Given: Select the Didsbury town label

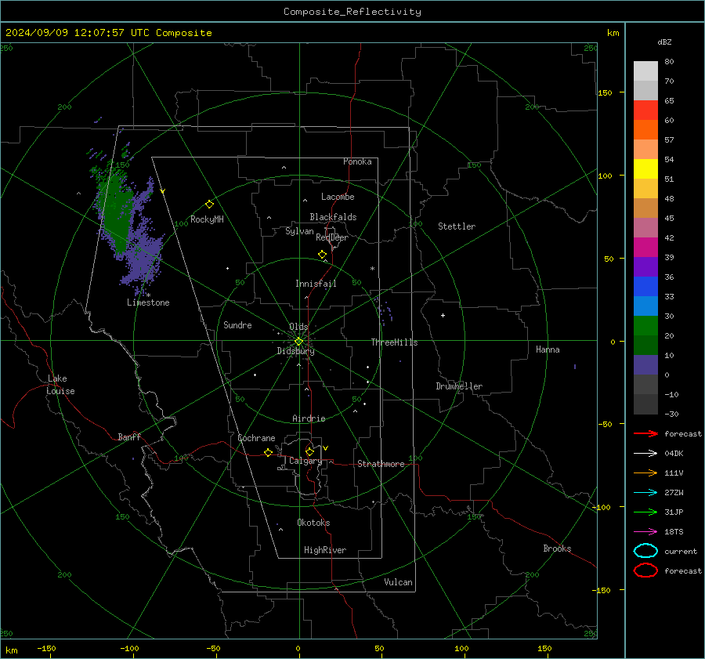Looking at the screenshot, I should tap(295, 351).
